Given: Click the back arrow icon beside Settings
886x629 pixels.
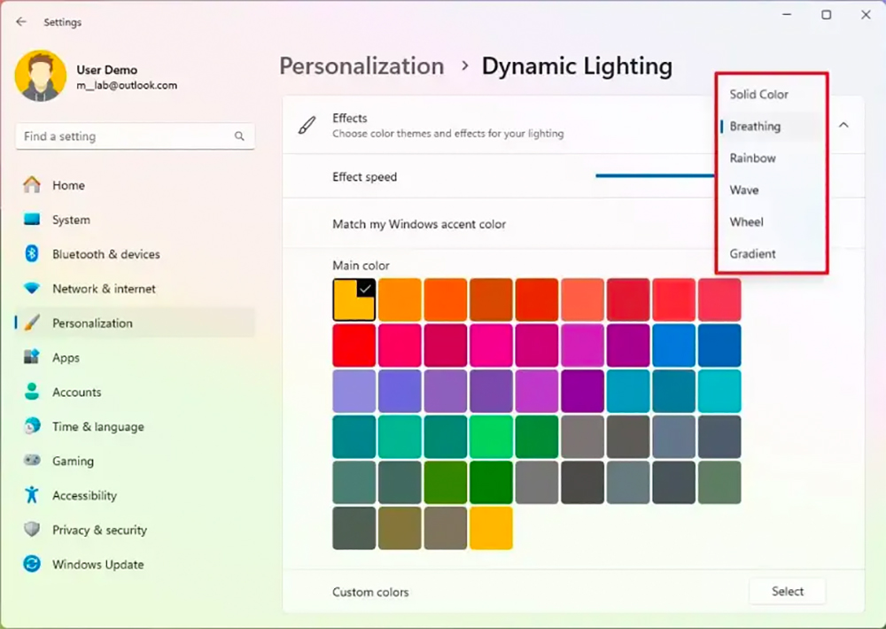Looking at the screenshot, I should point(21,21).
